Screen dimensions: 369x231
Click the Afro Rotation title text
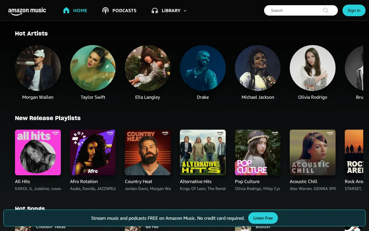pyautogui.click(x=84, y=181)
